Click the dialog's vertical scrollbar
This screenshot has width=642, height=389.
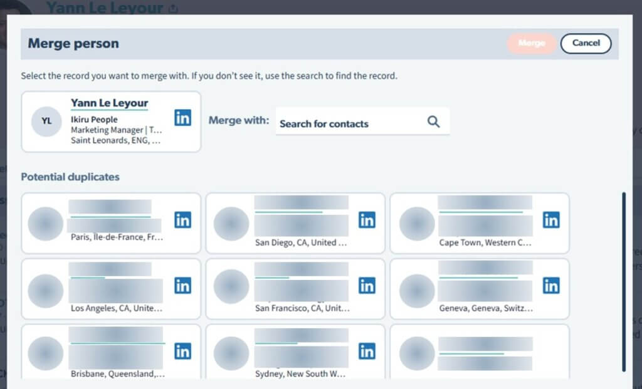(623, 282)
